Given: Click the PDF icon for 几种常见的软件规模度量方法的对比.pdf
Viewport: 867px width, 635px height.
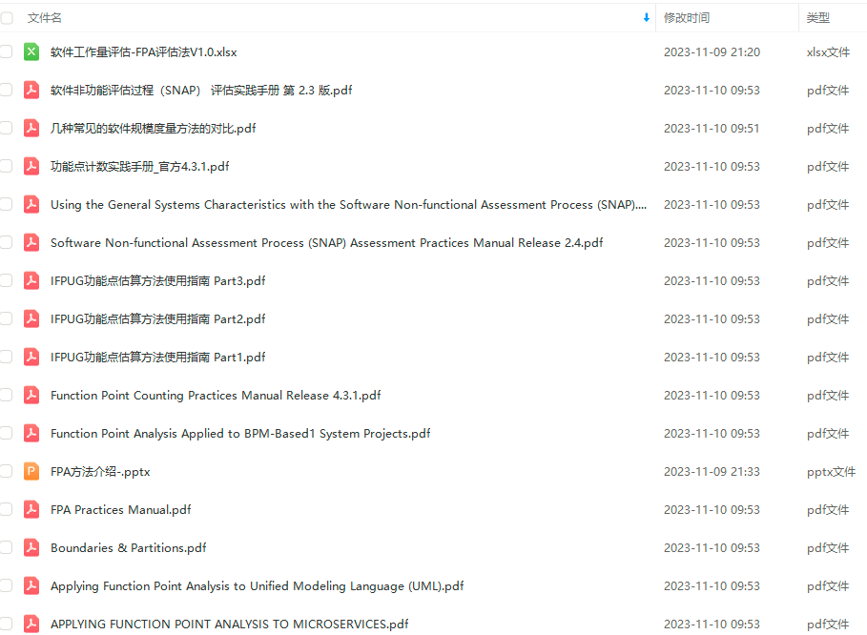Looking at the screenshot, I should coord(31,128).
